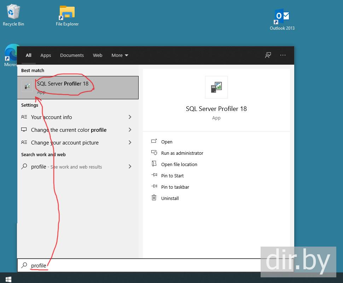Choose Uninstall for SQL Server Profiler
The width and height of the screenshot is (343, 283).
click(x=170, y=199)
